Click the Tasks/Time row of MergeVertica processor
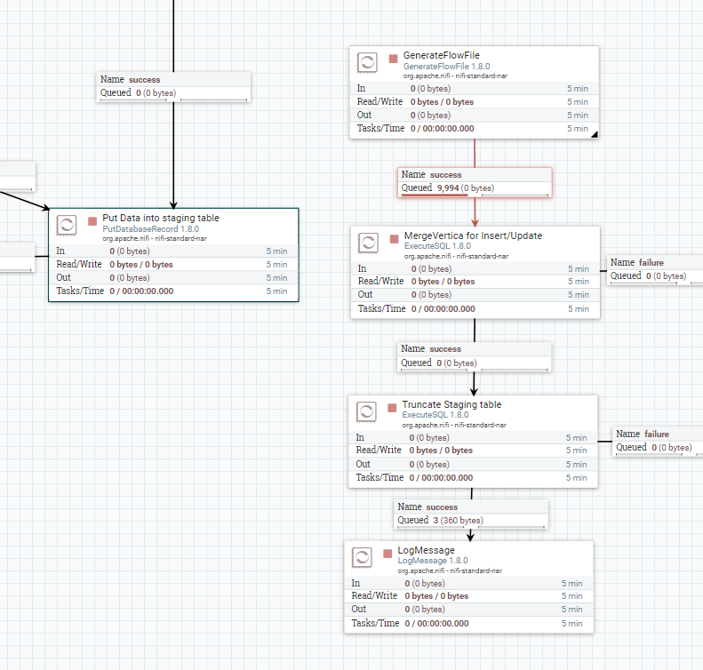This screenshot has width=703, height=670. click(x=475, y=308)
